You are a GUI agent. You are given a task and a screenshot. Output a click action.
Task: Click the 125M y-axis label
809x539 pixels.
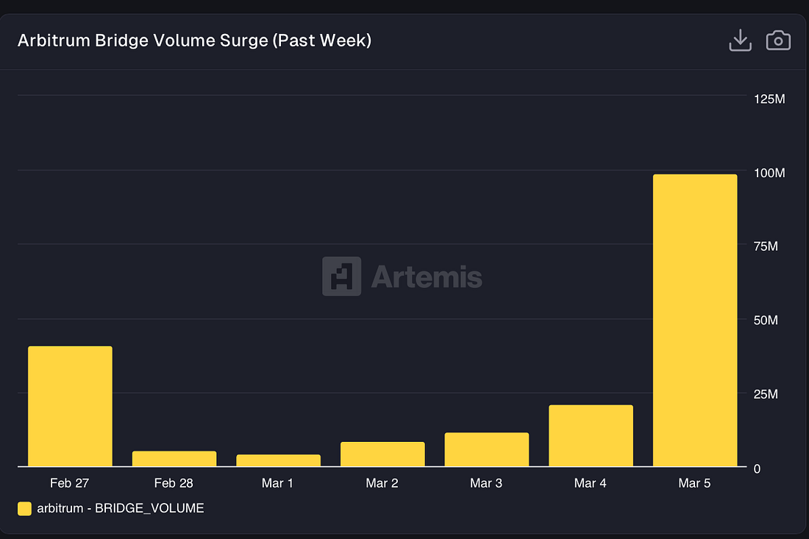[770, 99]
